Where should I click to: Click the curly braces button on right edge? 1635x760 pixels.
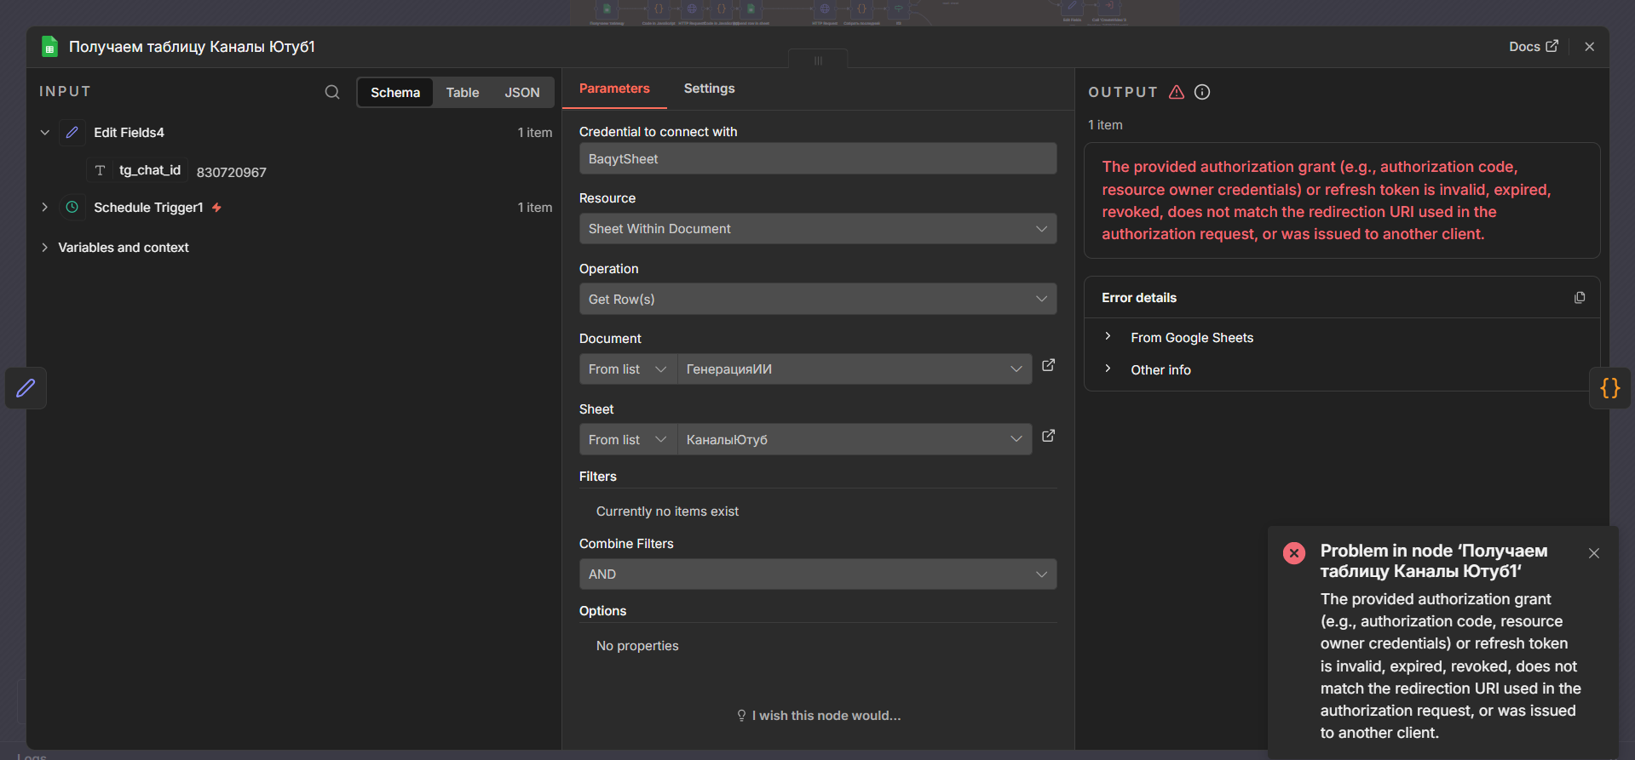pyautogui.click(x=1609, y=388)
